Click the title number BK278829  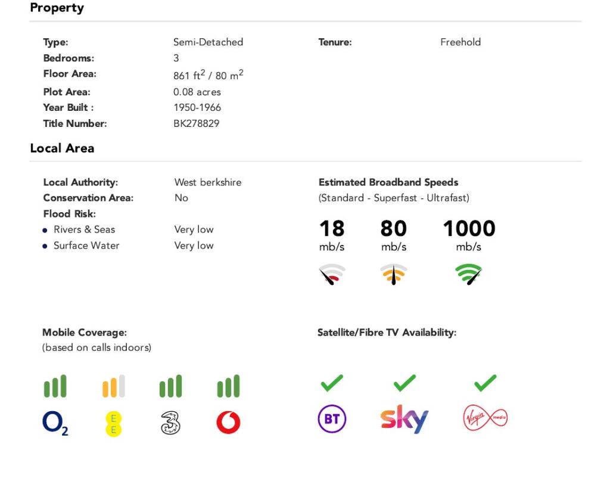click(196, 124)
